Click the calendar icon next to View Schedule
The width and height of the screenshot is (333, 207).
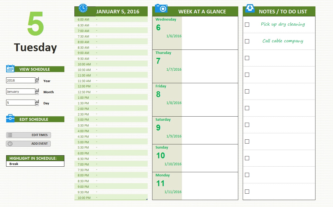click(x=10, y=69)
